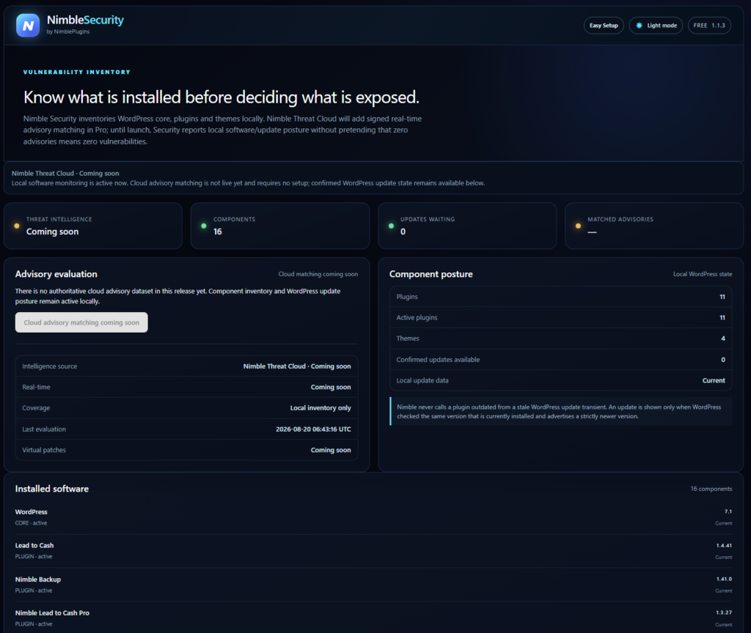Click the Virtual patches row
This screenshot has width=751, height=633.
(x=187, y=450)
